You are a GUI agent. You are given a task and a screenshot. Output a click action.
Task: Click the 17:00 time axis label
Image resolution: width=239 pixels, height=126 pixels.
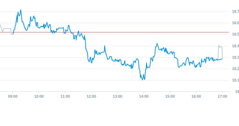pos(222,96)
